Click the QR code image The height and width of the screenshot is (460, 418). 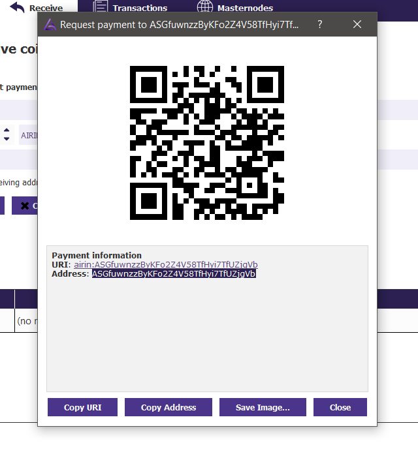pos(207,143)
